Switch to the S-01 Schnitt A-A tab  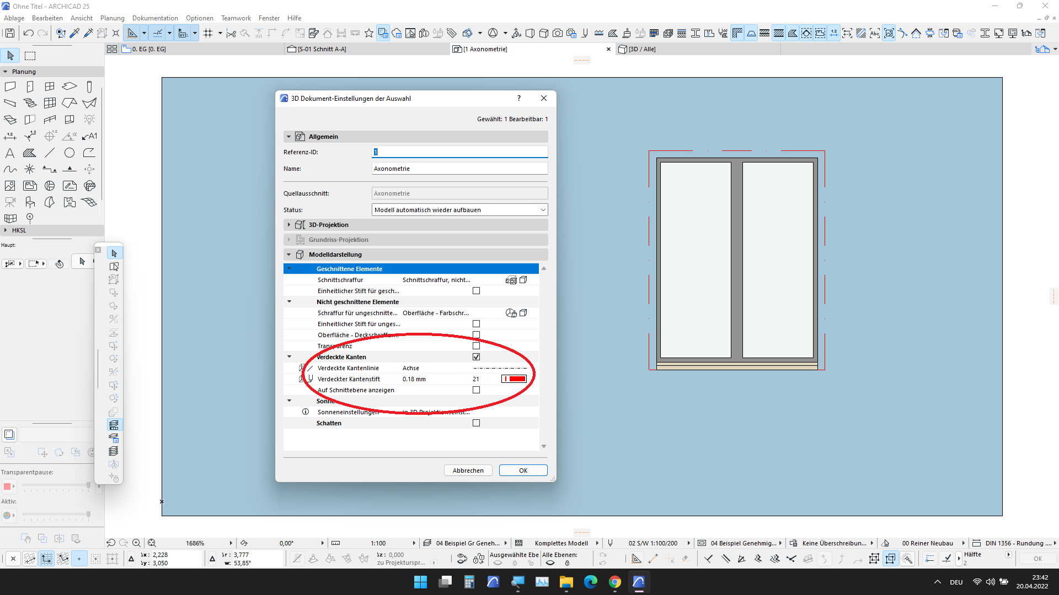pyautogui.click(x=322, y=49)
